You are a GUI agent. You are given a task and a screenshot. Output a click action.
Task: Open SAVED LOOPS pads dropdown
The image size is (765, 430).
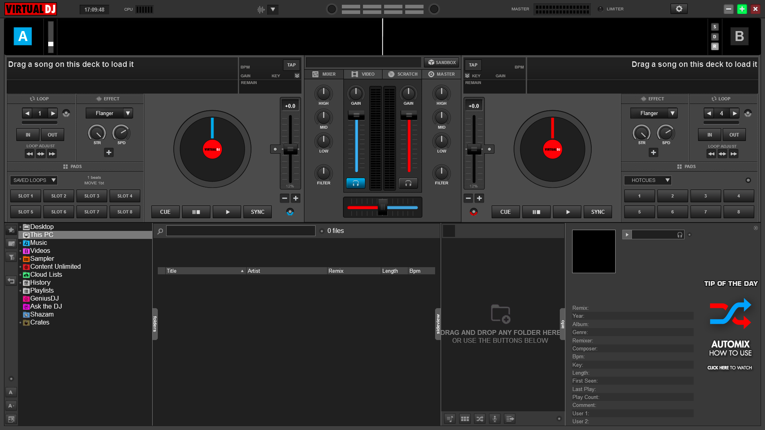coord(34,180)
